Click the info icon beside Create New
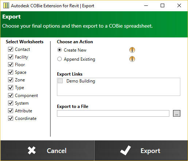Screen dimensions: 188x161 [132, 50]
